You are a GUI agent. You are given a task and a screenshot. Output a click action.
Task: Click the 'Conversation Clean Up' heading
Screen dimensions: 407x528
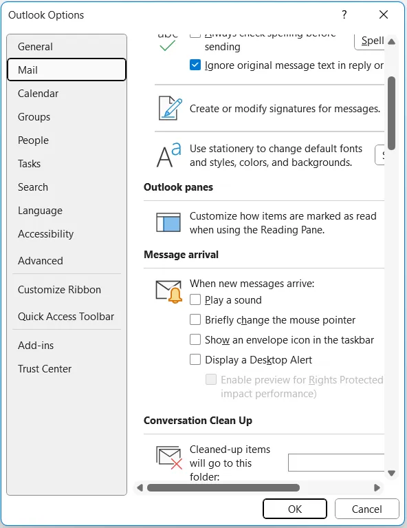198,420
